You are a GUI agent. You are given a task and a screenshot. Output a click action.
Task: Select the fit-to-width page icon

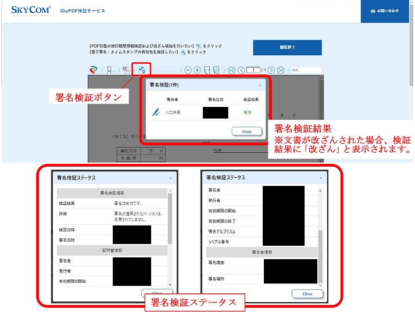207,70
